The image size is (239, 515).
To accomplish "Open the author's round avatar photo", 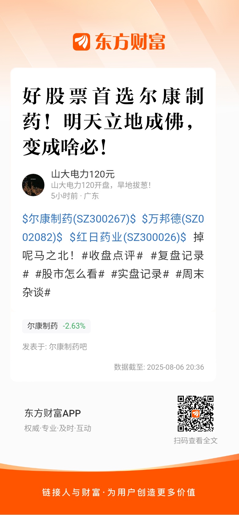I will 33,185.
